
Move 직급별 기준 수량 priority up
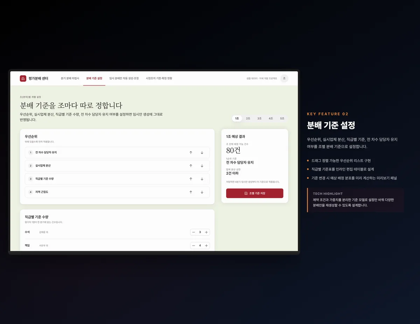tap(191, 179)
